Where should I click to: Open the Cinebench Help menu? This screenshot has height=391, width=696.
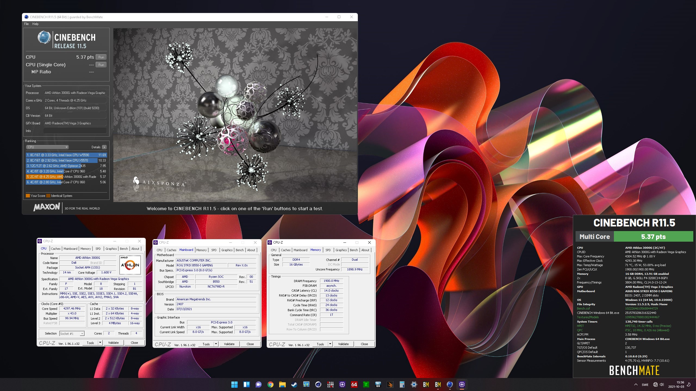(35, 24)
